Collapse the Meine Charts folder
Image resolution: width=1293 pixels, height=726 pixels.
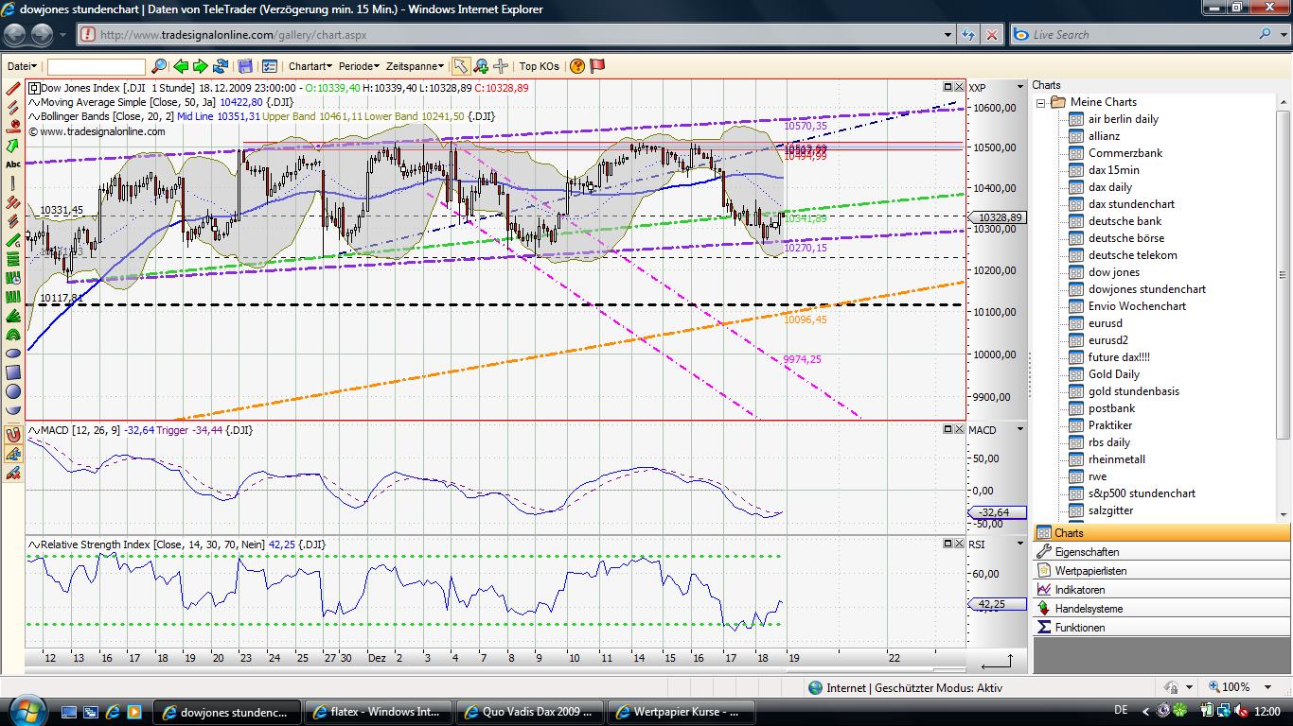point(1038,101)
